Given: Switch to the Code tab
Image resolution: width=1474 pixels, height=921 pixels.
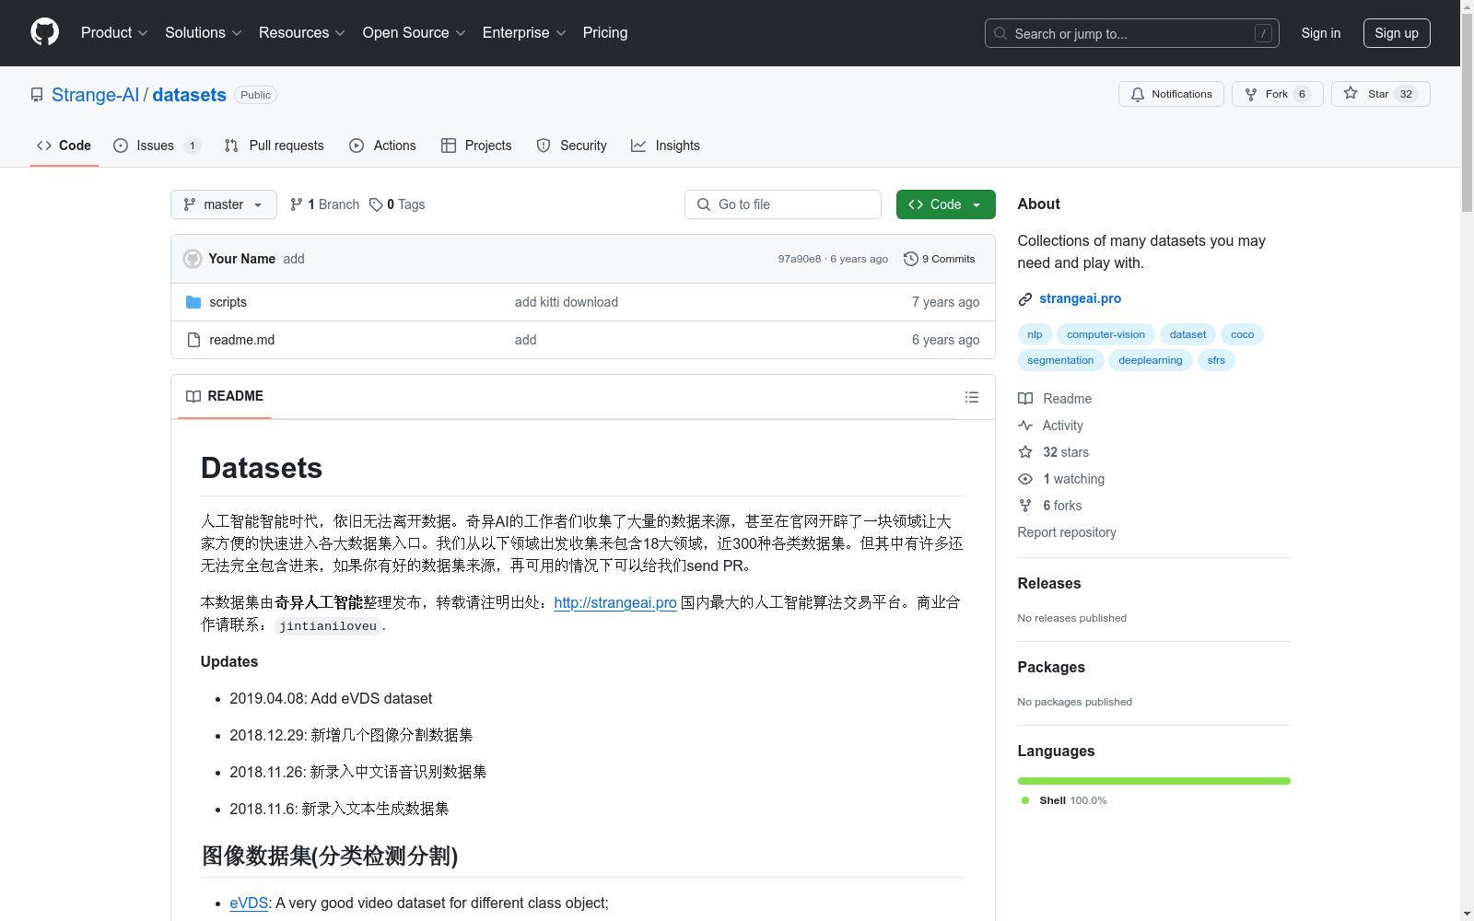Looking at the screenshot, I should pyautogui.click(x=64, y=146).
